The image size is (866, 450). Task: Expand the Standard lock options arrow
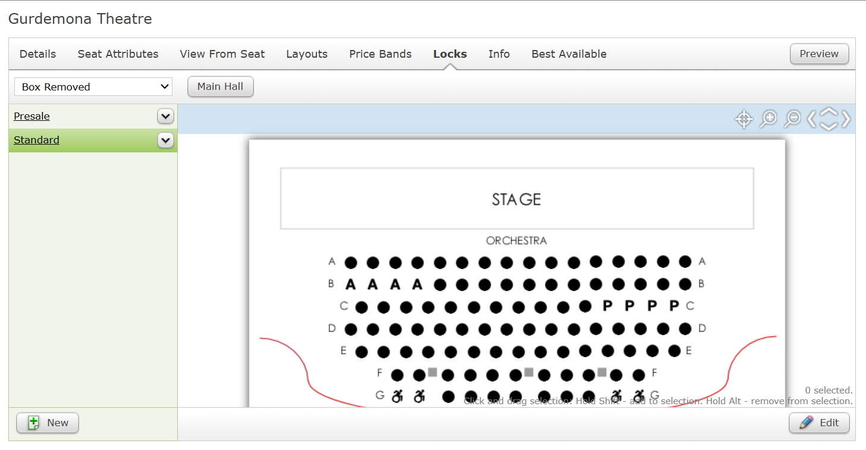[x=165, y=140]
